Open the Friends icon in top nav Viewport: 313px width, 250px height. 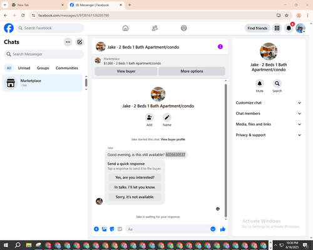(x=155, y=28)
